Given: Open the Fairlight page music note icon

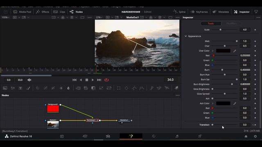Looking at the screenshot, I should (x=177, y=136).
